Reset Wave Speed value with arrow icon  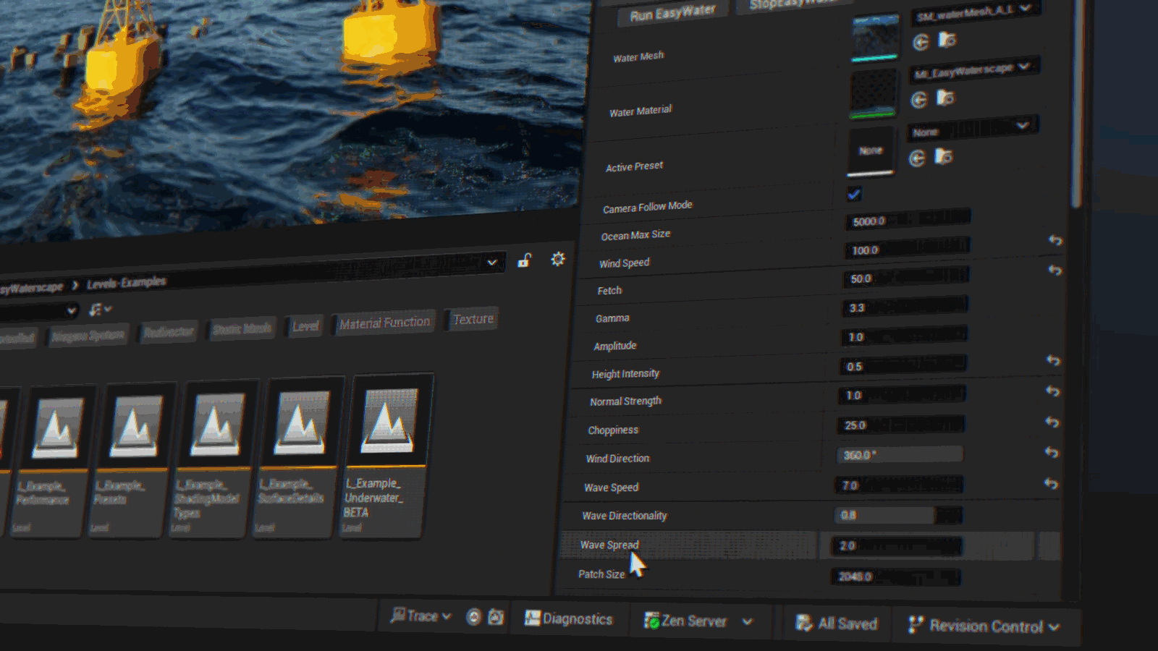point(1051,484)
